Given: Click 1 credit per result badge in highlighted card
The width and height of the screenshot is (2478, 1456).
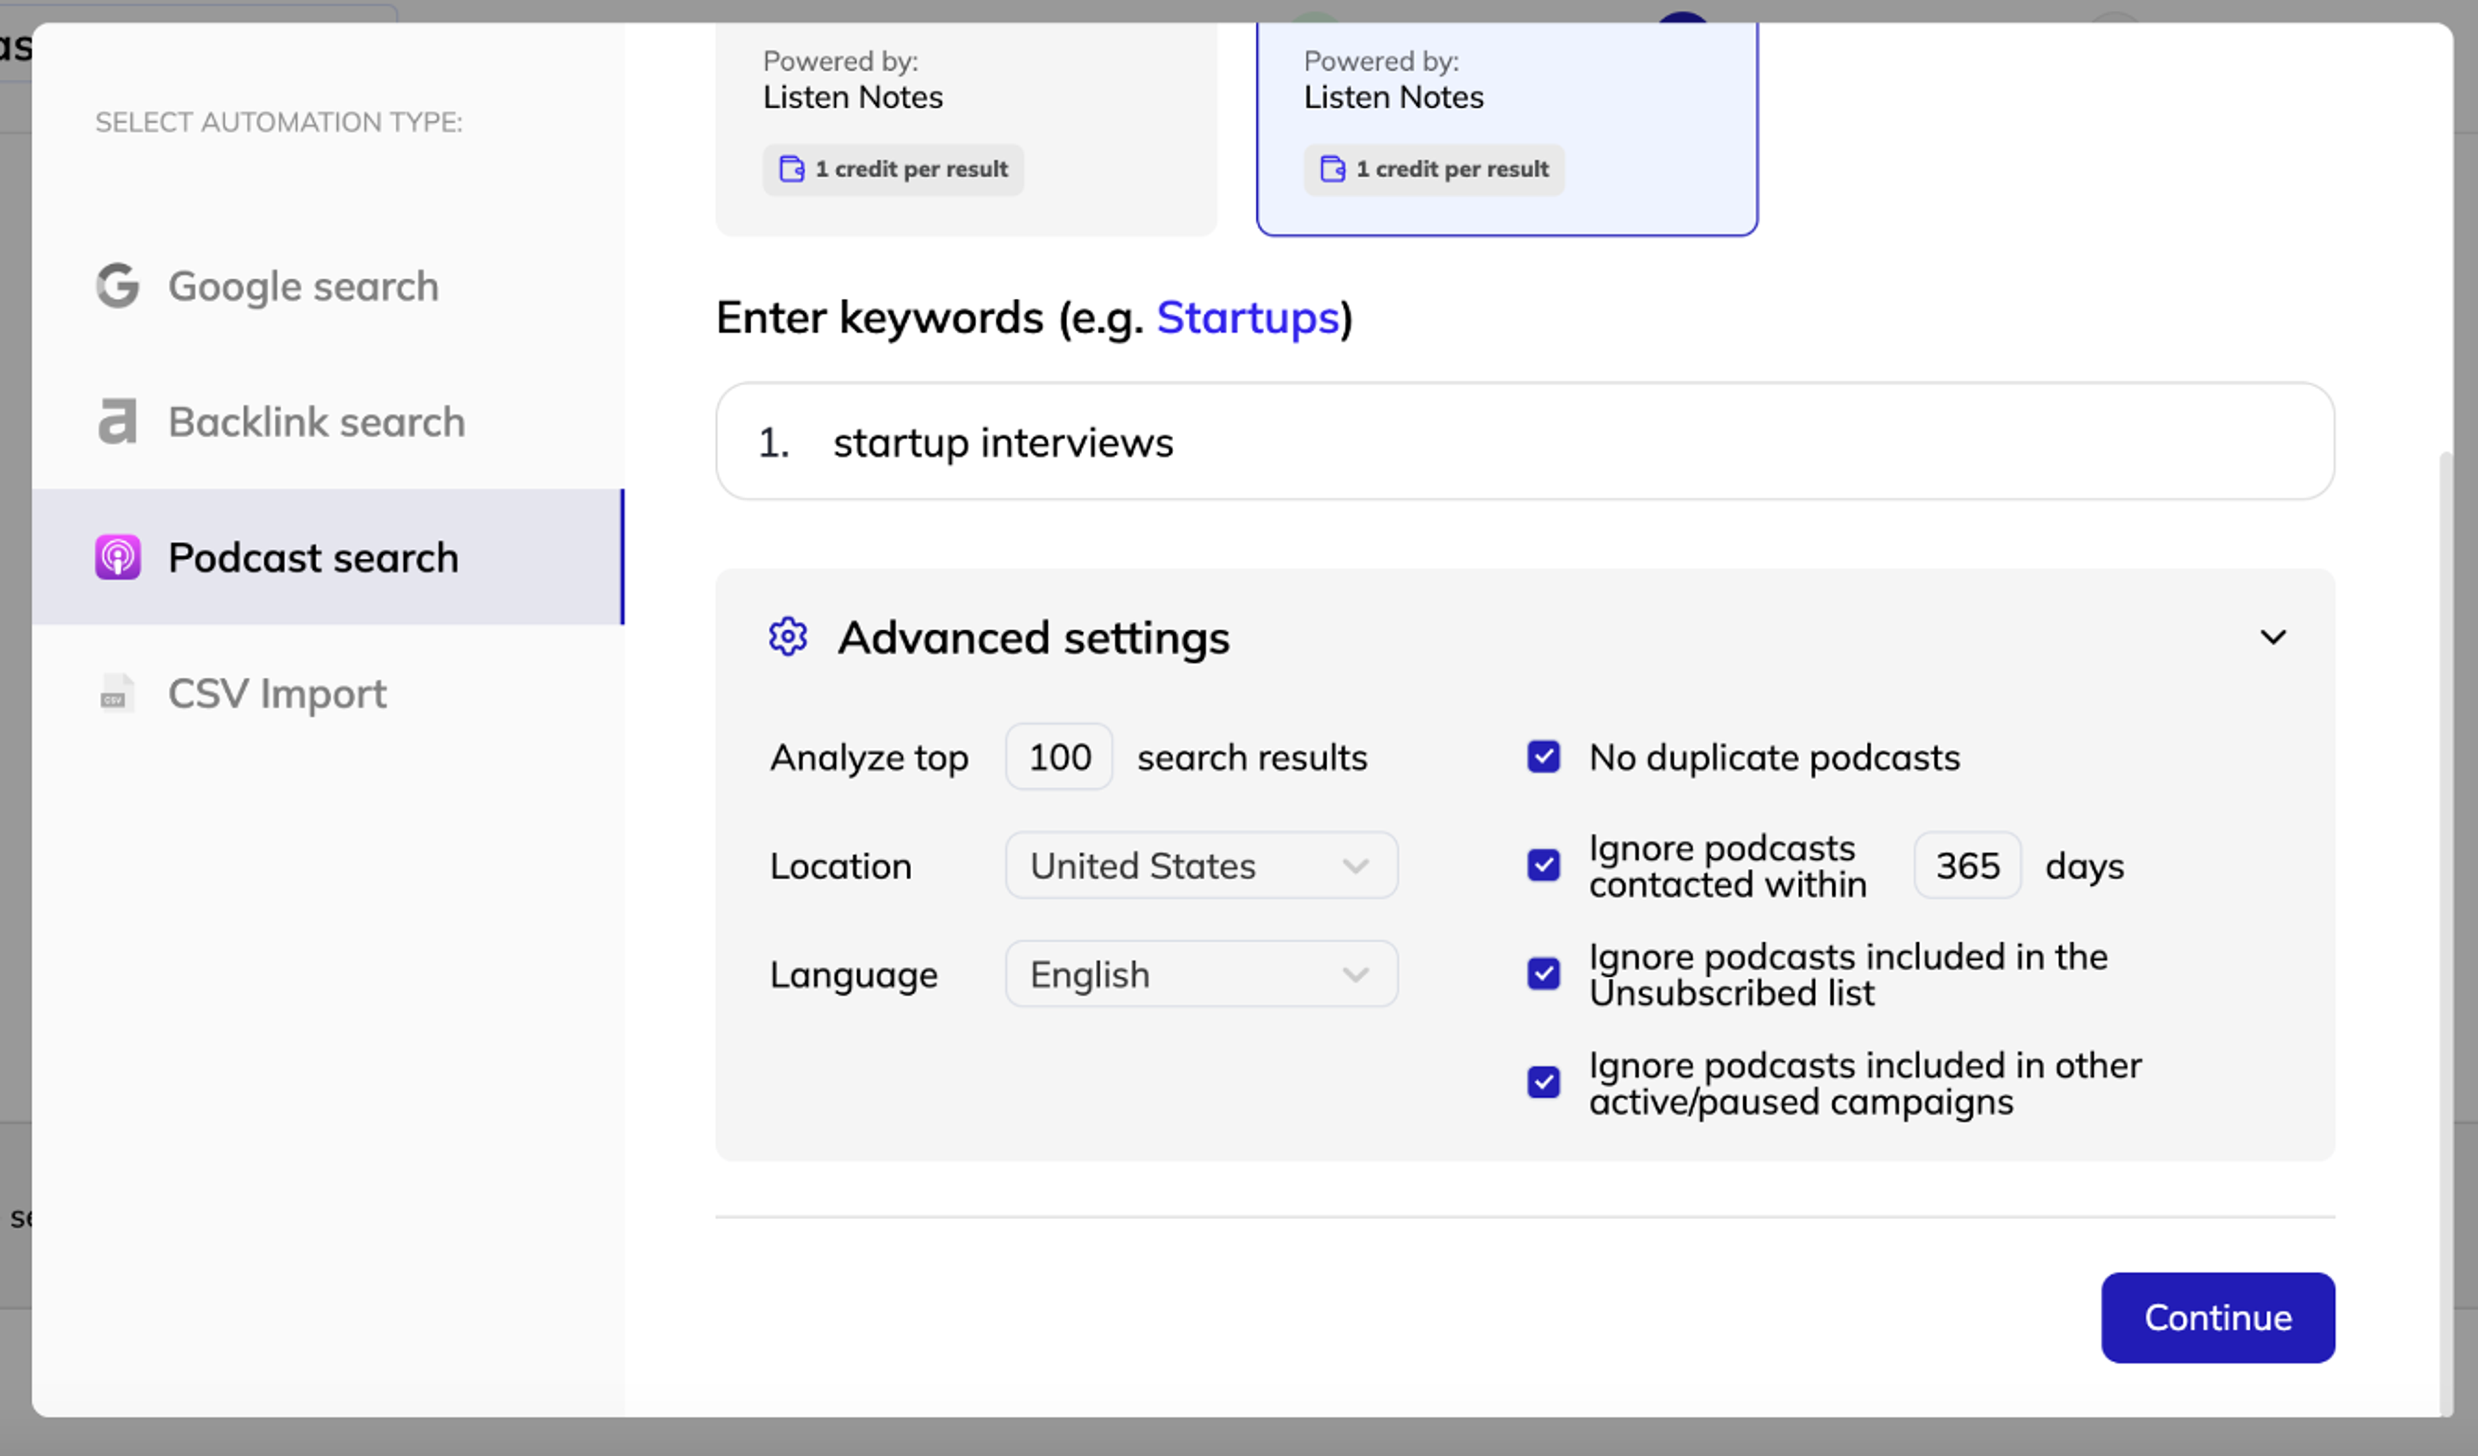Looking at the screenshot, I should tap(1434, 169).
